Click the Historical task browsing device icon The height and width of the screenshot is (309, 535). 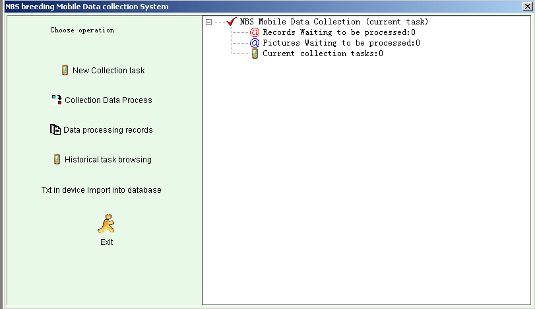(57, 159)
